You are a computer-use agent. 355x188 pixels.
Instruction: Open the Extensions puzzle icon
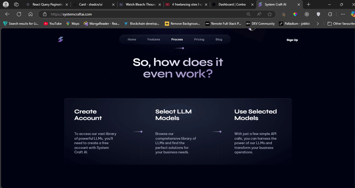[x=330, y=14]
